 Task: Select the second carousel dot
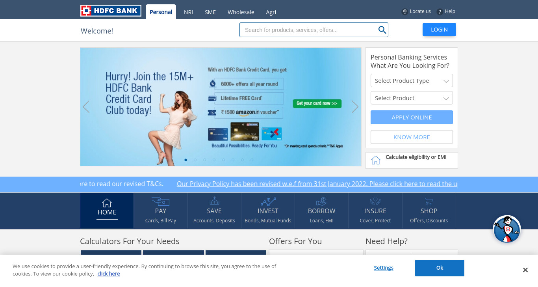point(195,160)
